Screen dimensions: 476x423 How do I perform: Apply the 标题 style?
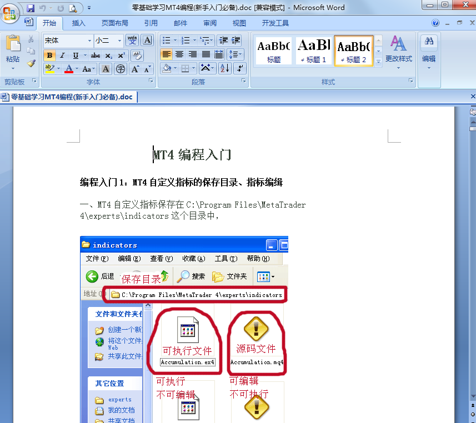tap(274, 51)
